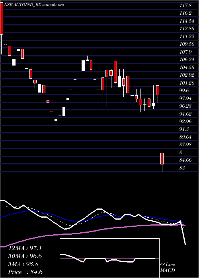Click inside the MACD inset chart box
This screenshot has width=199, height=278.
109,258
